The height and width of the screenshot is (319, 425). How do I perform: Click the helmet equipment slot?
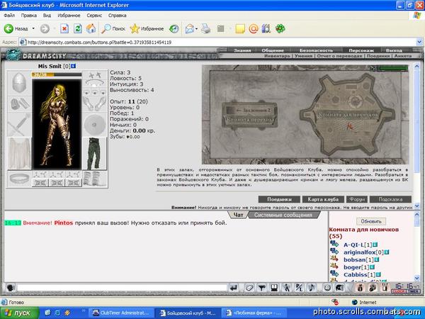pyautogui.click(x=19, y=83)
